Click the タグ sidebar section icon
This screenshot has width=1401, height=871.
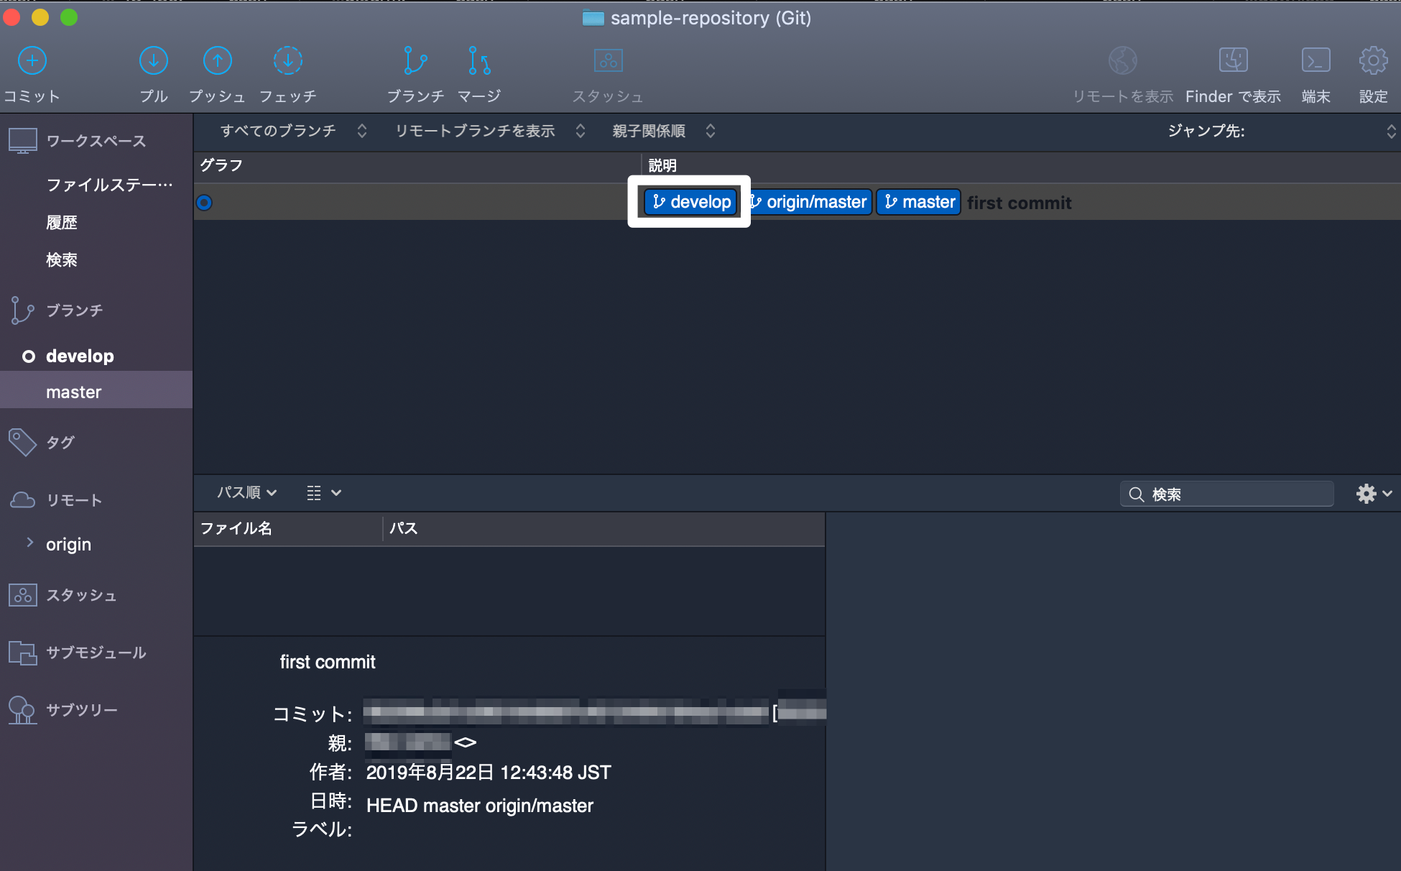[22, 443]
